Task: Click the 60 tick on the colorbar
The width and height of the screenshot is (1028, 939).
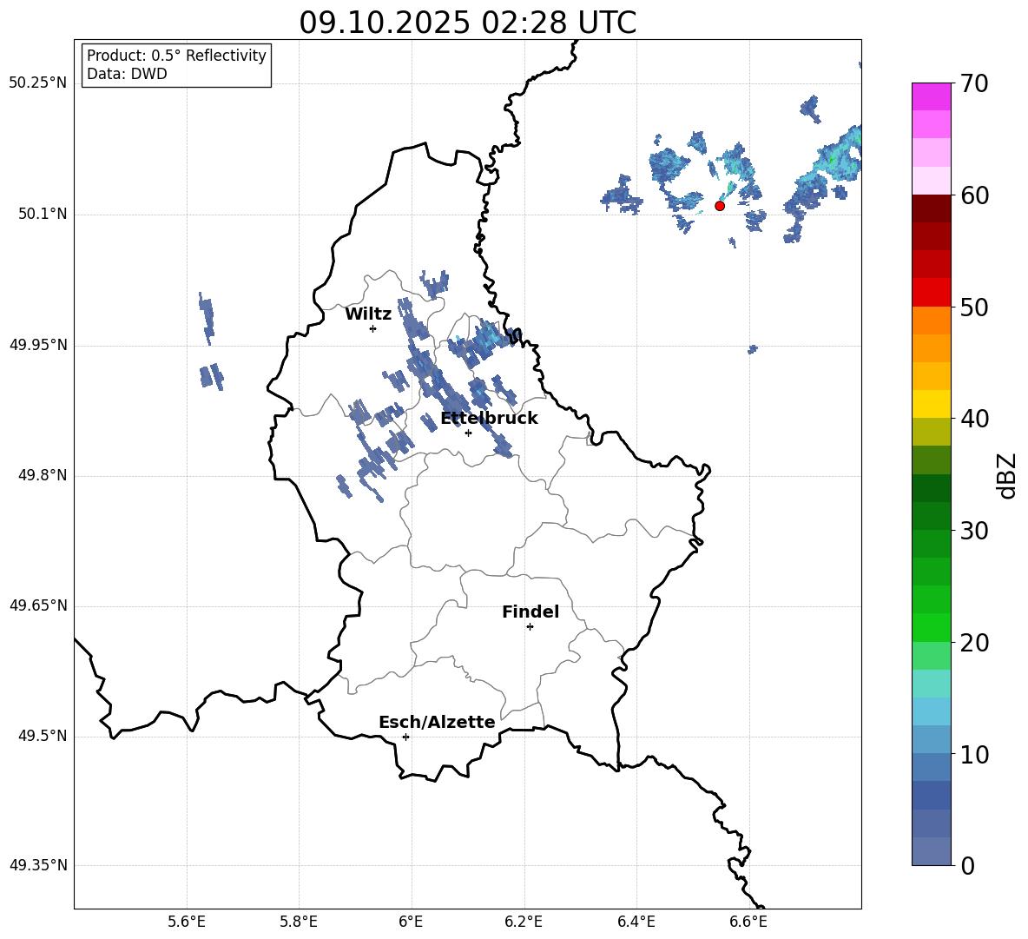Action: click(x=974, y=195)
